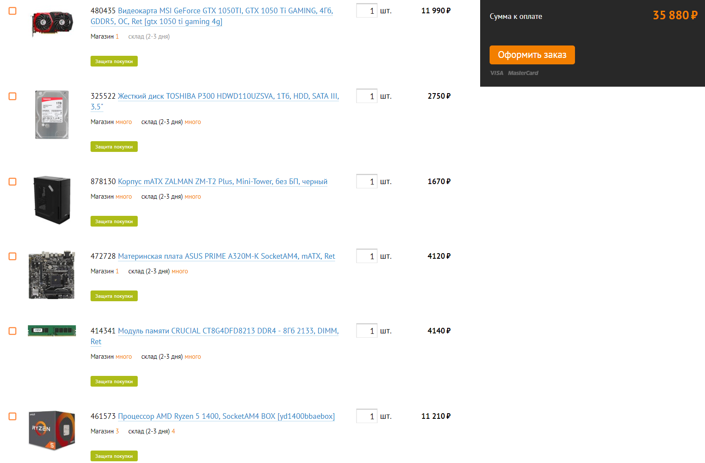The image size is (705, 463).
Task: Click 'Защита покупки' badge under Toshiba P300
Action: pos(114,147)
